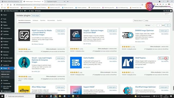Open Mais detalhes for WebP Express
The height and width of the screenshot is (98, 174).
165,61
